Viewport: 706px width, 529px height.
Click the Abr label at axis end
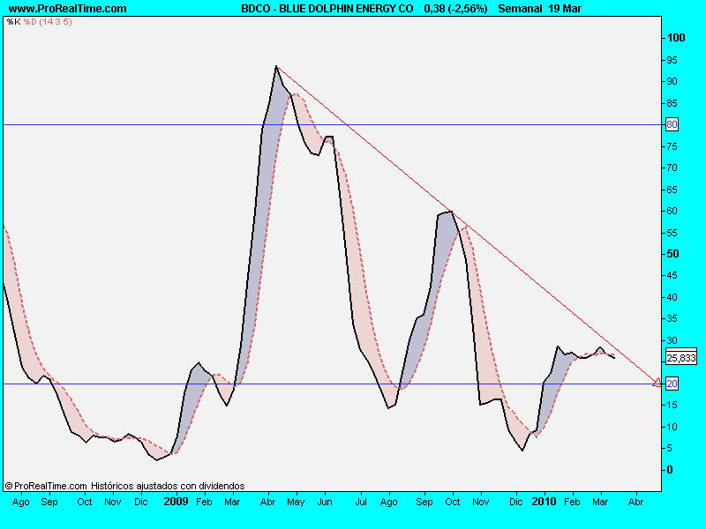(x=635, y=502)
